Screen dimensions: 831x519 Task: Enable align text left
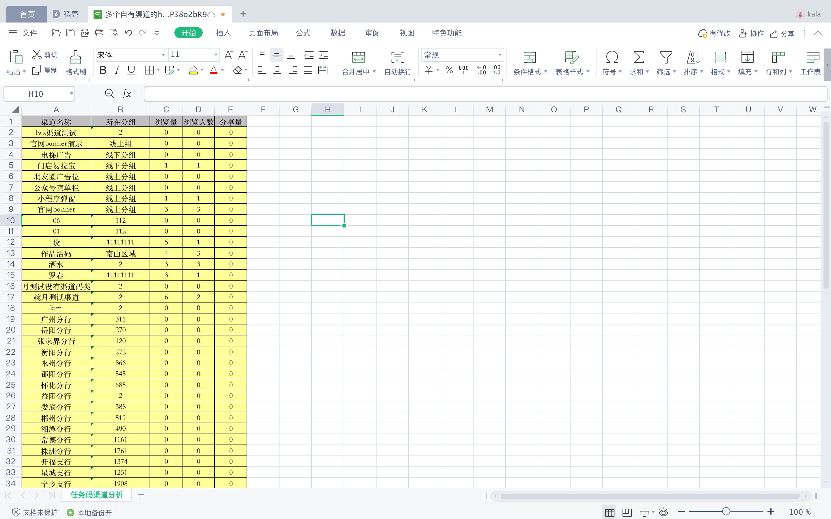pyautogui.click(x=262, y=70)
